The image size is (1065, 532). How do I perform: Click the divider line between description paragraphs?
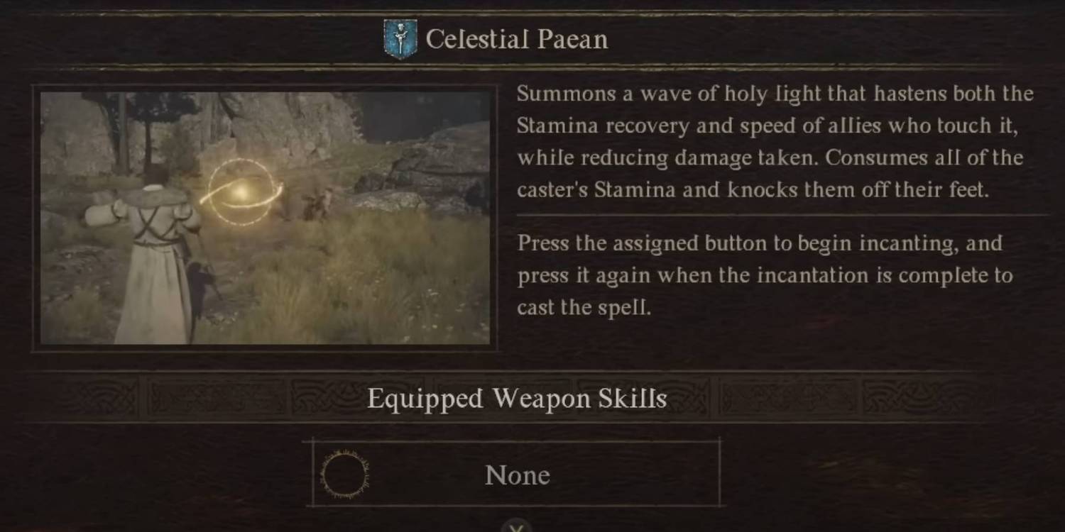(782, 215)
